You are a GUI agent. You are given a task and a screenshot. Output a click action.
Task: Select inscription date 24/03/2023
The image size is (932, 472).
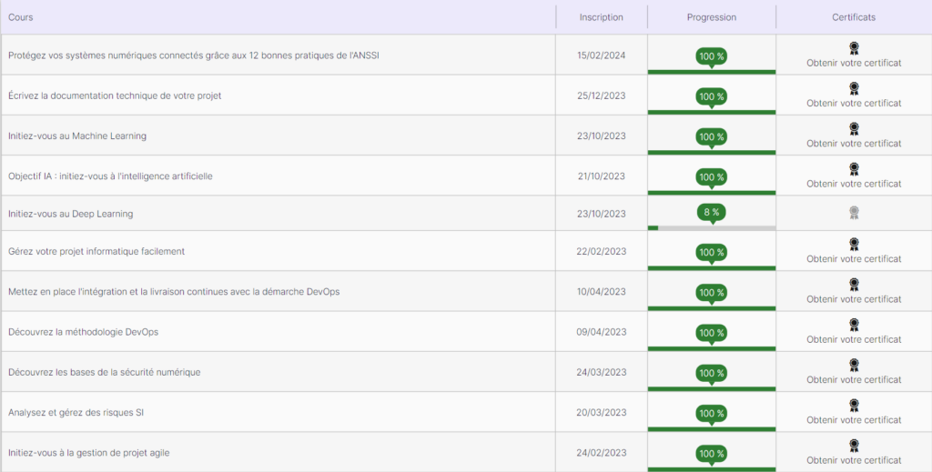pos(602,373)
